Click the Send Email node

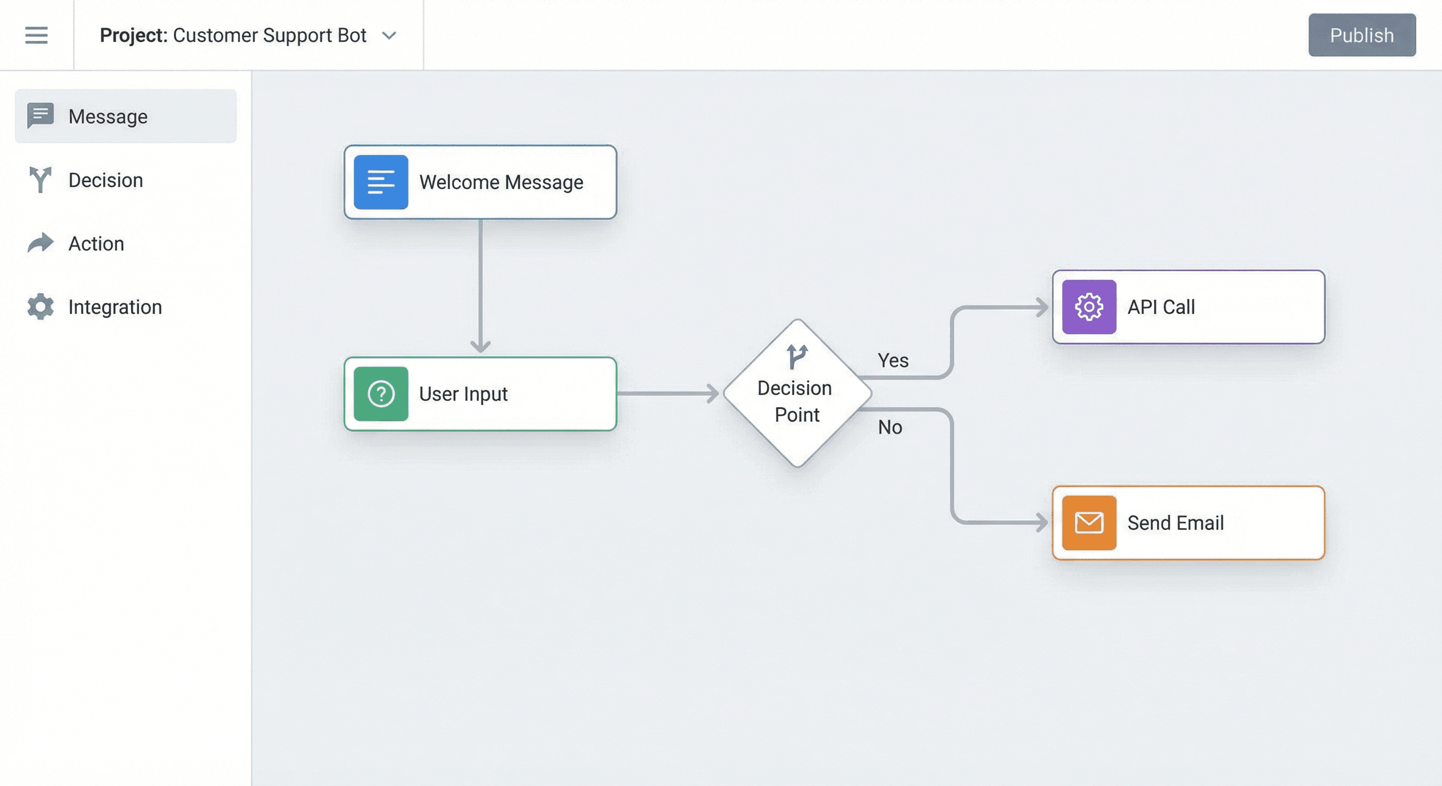click(x=1188, y=522)
